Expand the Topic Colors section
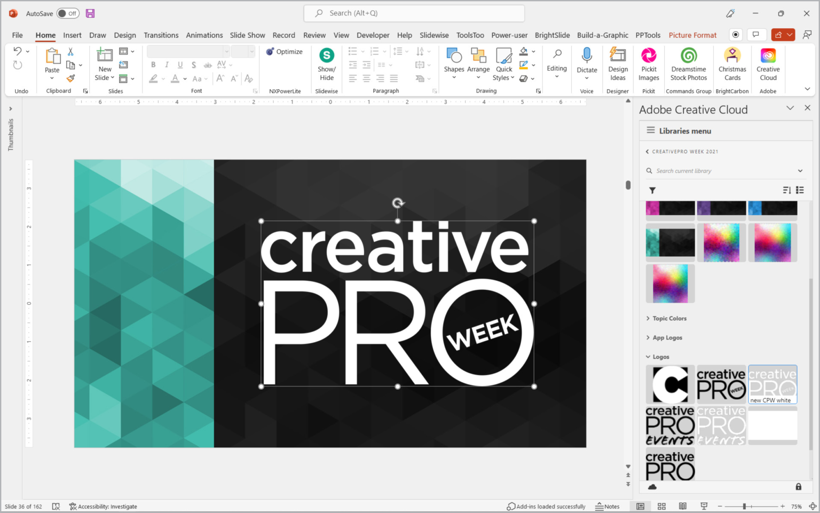820x513 pixels. point(669,318)
